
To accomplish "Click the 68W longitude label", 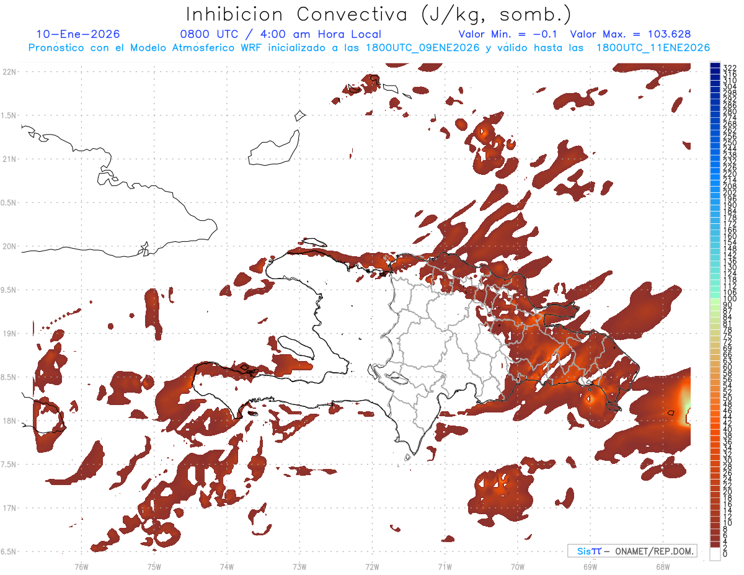I will click(663, 566).
